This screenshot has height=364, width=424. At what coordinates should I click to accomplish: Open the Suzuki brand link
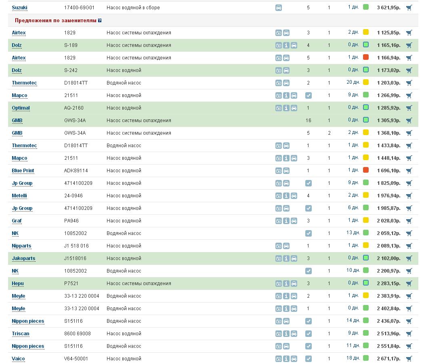point(19,8)
